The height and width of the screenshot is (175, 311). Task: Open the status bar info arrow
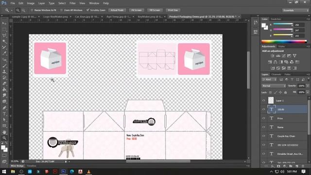tap(66, 162)
